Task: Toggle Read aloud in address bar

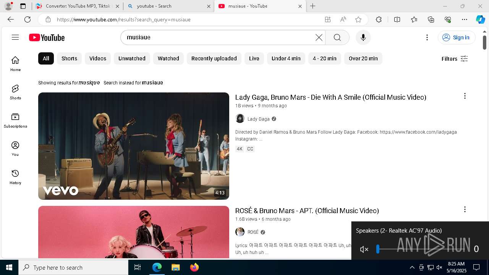Action: tap(343, 19)
